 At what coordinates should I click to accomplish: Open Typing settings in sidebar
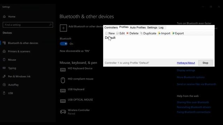tap(9, 68)
